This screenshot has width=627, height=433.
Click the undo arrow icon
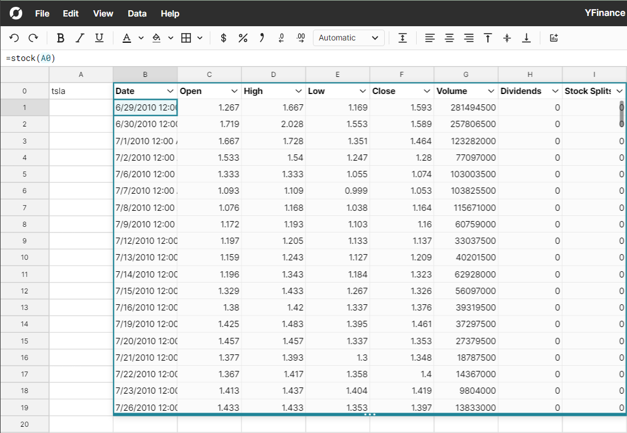click(x=14, y=38)
